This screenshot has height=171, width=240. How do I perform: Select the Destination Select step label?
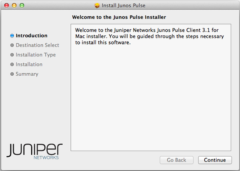37,45
